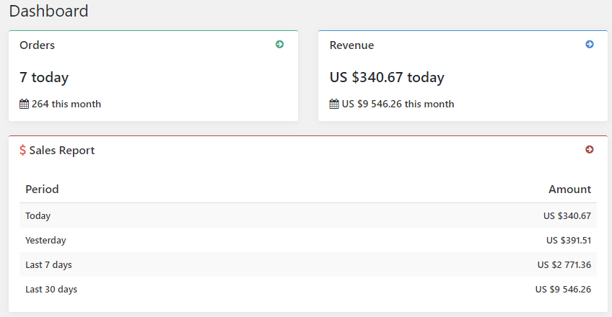Open Orders via the green arrow icon
The height and width of the screenshot is (317, 612).
pos(279,45)
